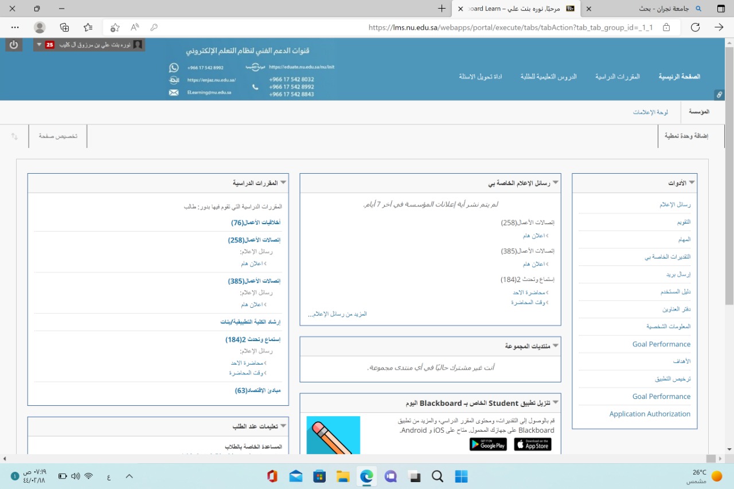Open File Explorer from the taskbar
734x489 pixels.
tap(343, 476)
